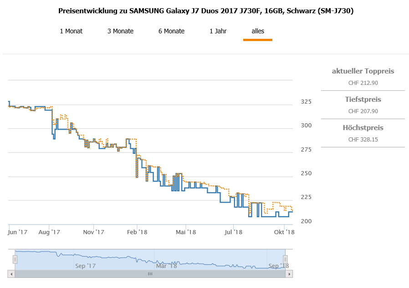The height and width of the screenshot is (288, 409).
Task: Click the scrollbar right arrow button
Action: [289, 274]
